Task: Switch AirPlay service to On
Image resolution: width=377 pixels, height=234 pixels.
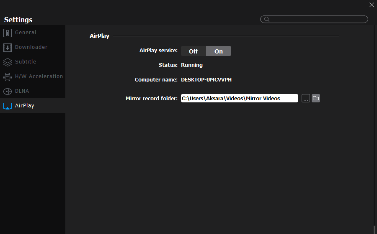Action: (x=219, y=51)
